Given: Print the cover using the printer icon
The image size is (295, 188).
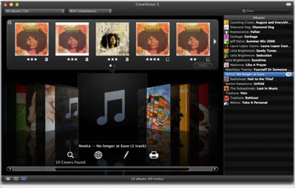Looking at the screenshot, I should 154,155.
